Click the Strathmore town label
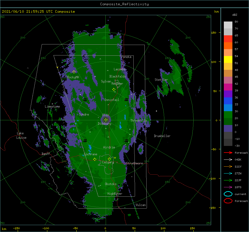The width and height of the screenshot is (249, 232). pos(134,163)
